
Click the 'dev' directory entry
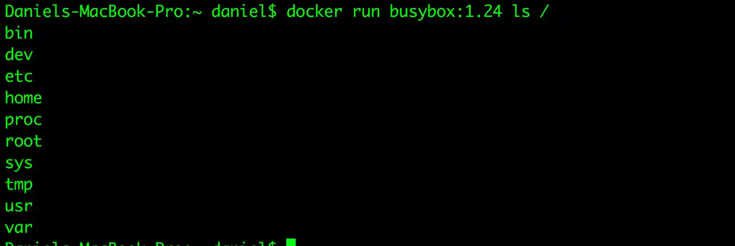19,54
